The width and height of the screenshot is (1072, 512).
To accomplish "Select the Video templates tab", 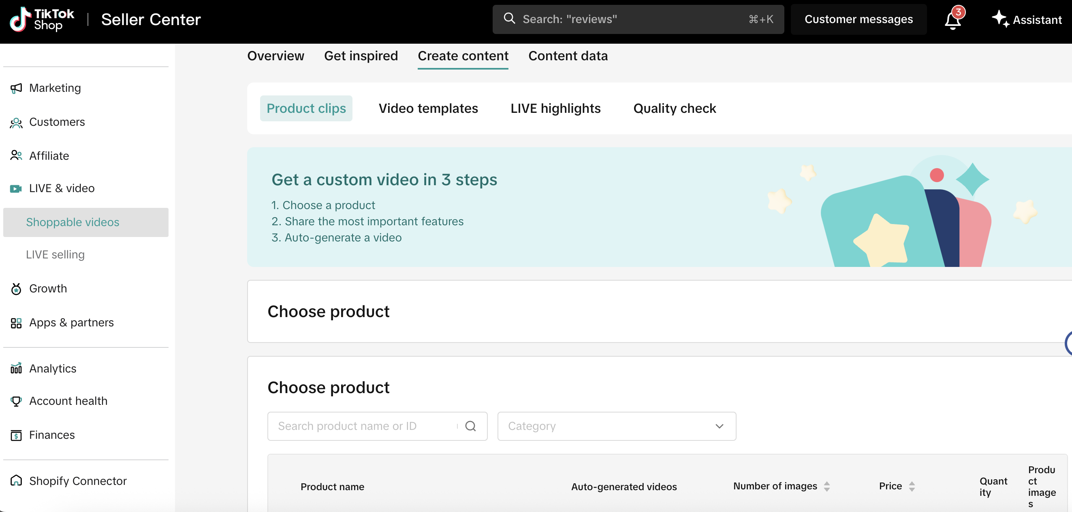I will tap(428, 108).
